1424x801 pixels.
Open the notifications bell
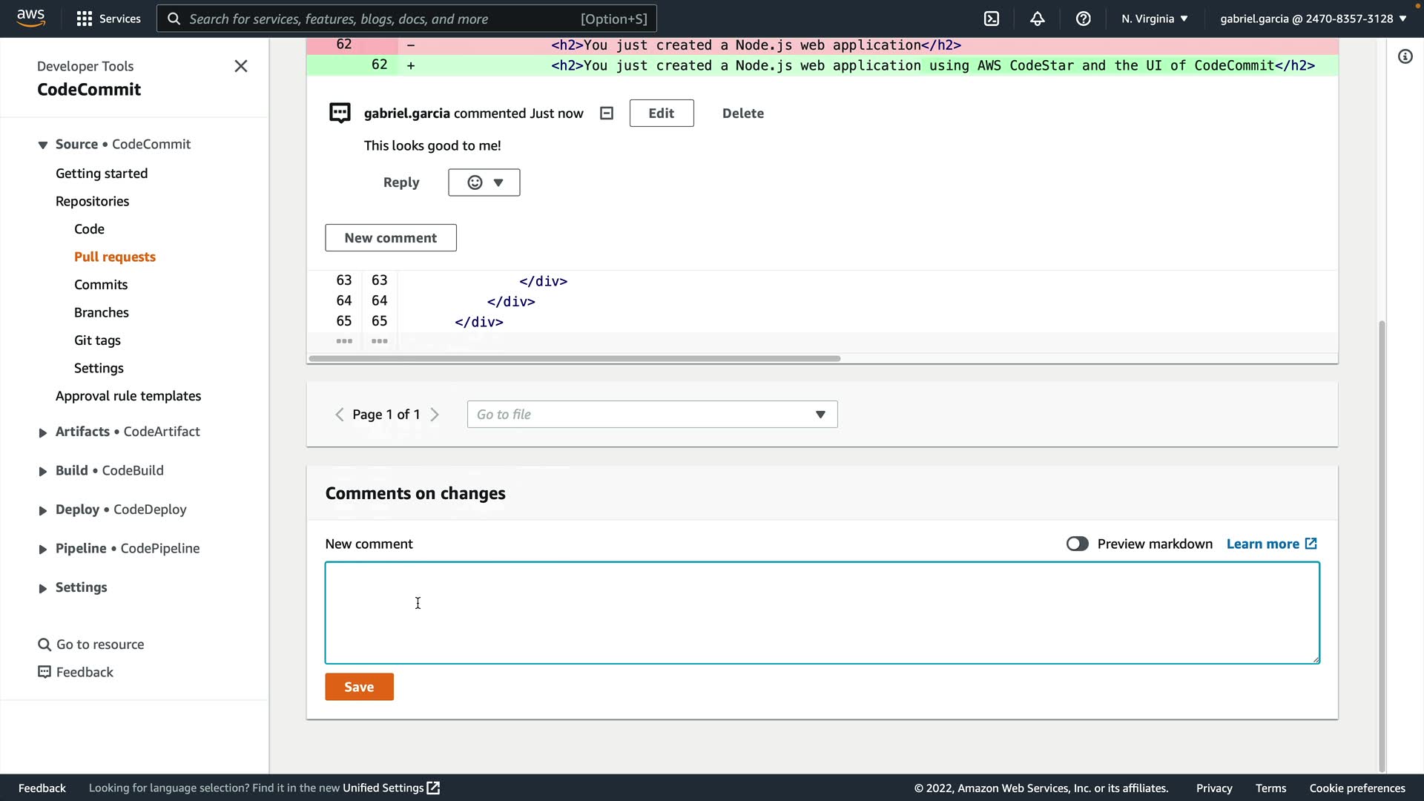[x=1038, y=19]
